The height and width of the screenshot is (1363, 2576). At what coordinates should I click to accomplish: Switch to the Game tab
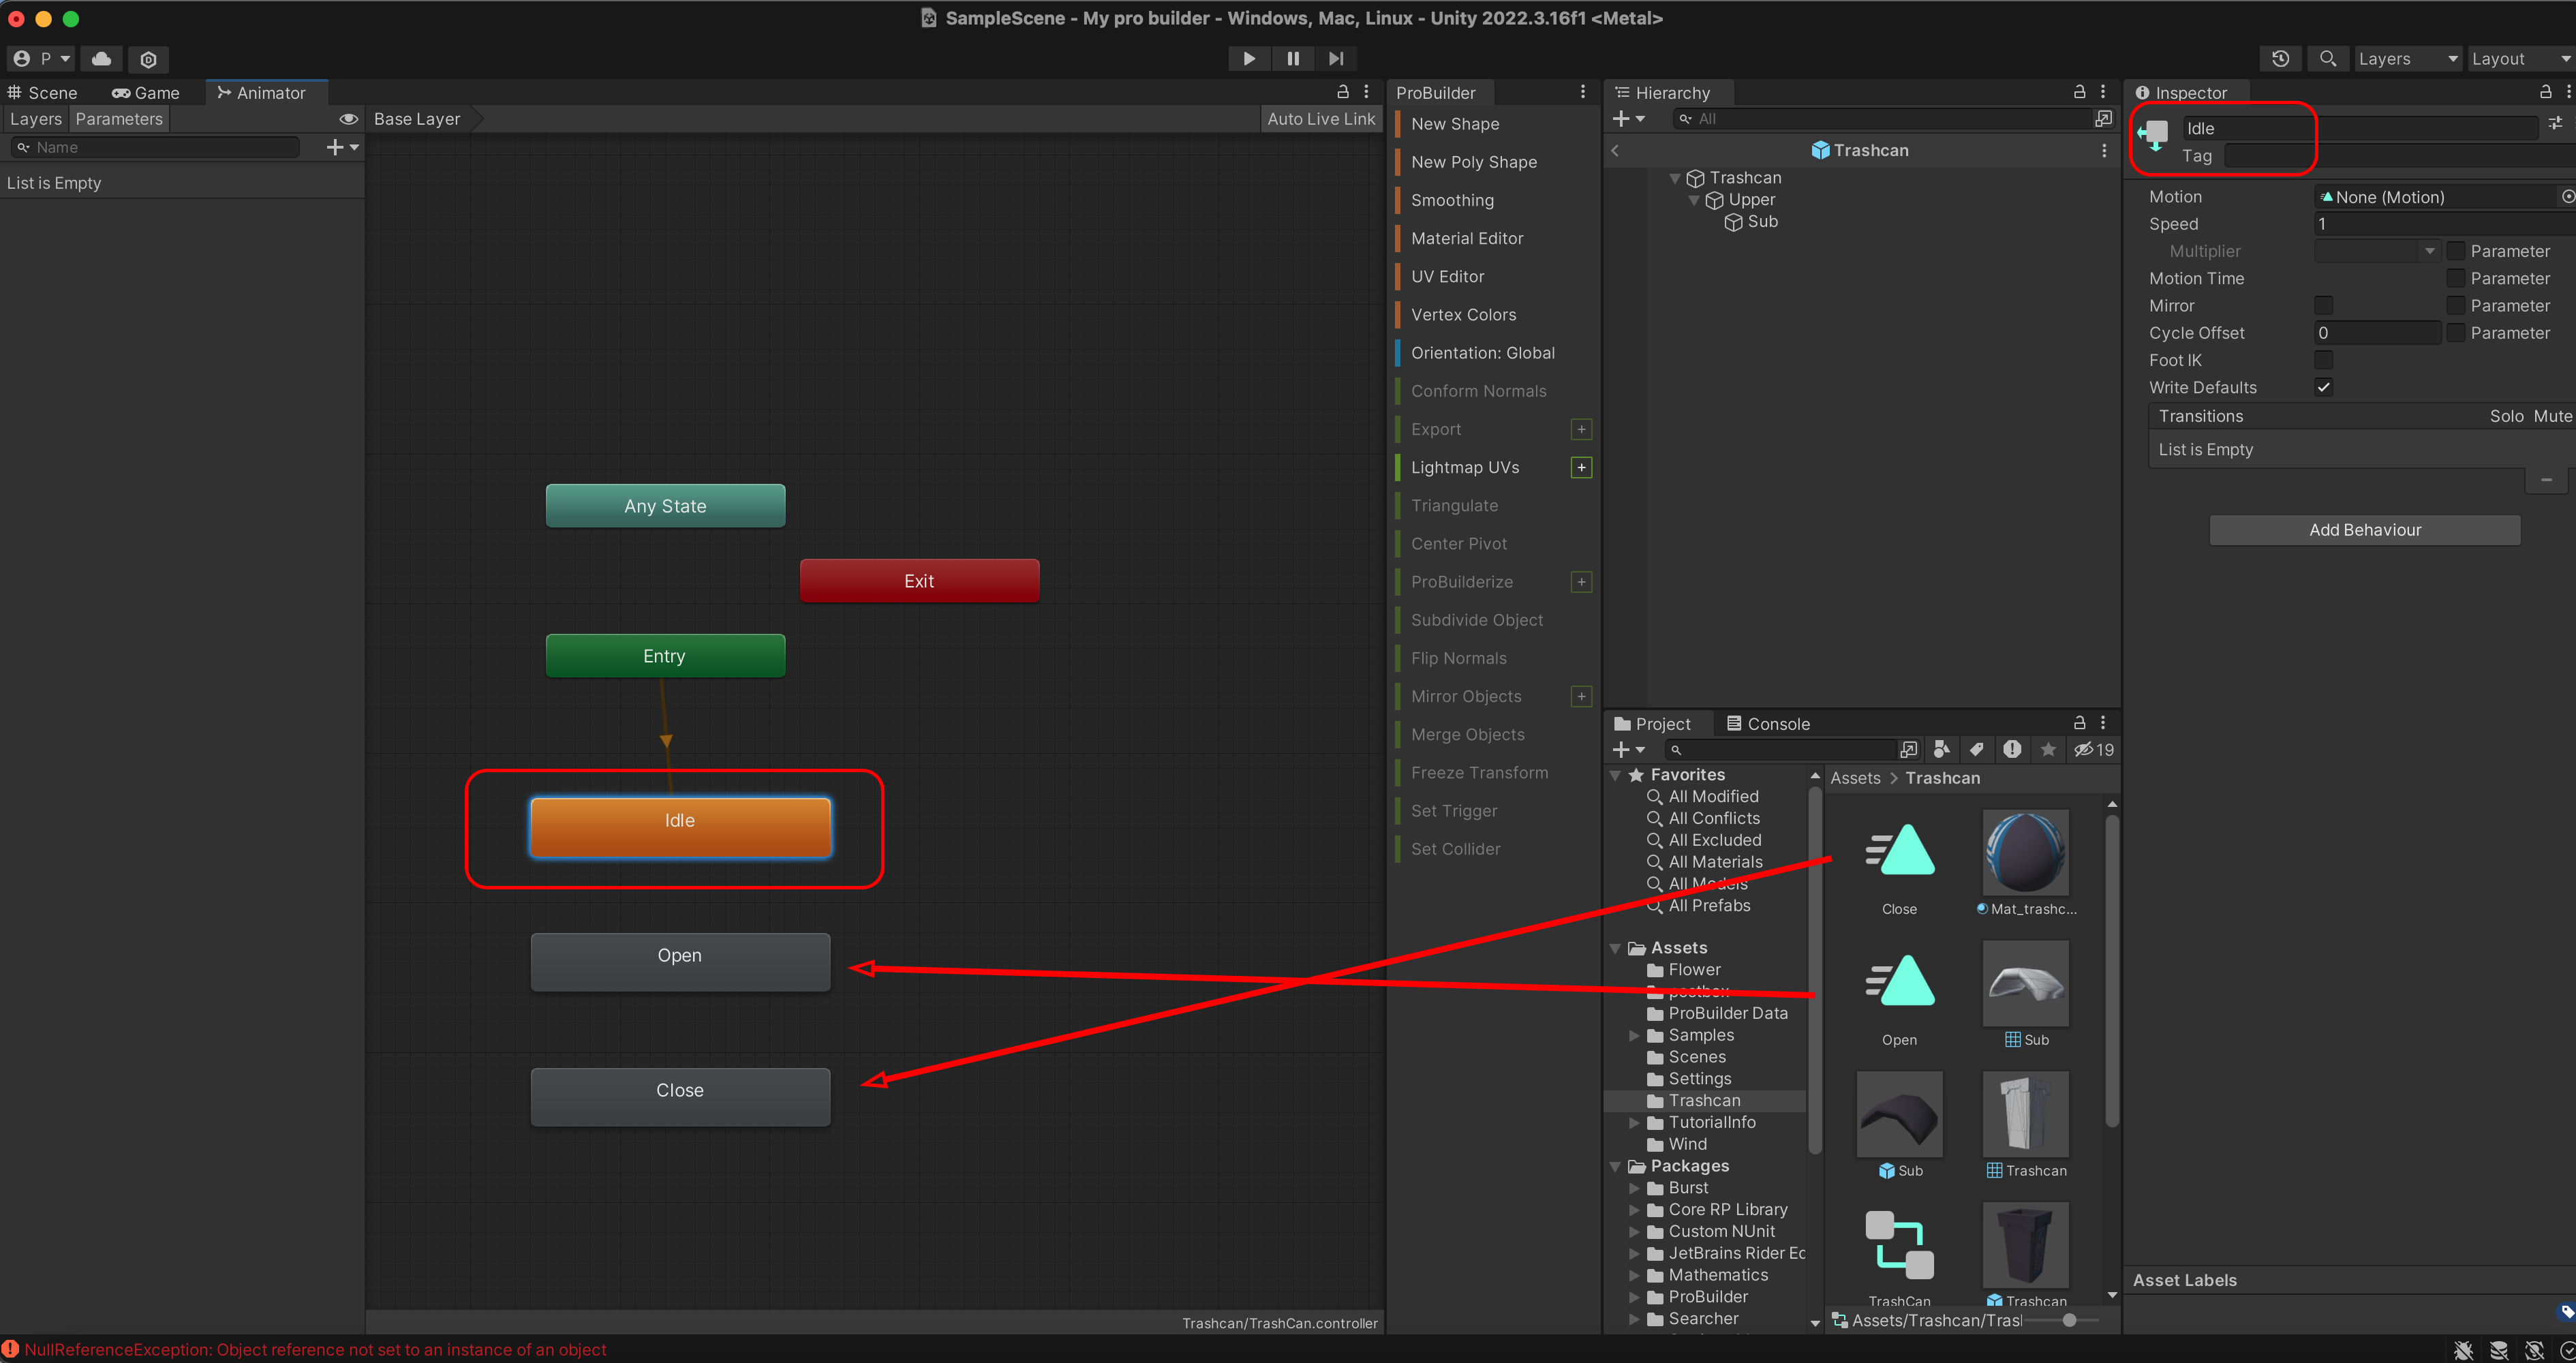146,93
